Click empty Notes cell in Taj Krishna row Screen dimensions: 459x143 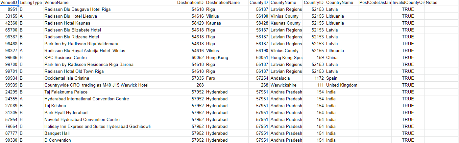442,106
